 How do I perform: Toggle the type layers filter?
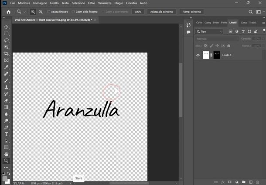pyautogui.click(x=243, y=31)
